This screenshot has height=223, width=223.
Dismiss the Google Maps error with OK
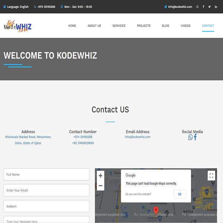click(x=180, y=194)
